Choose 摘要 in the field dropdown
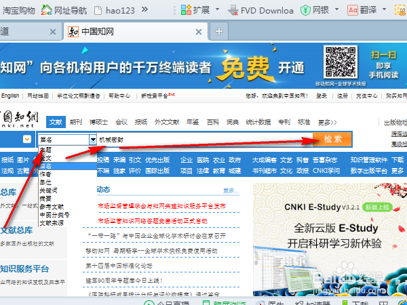The image size is (407, 305). tap(67, 199)
